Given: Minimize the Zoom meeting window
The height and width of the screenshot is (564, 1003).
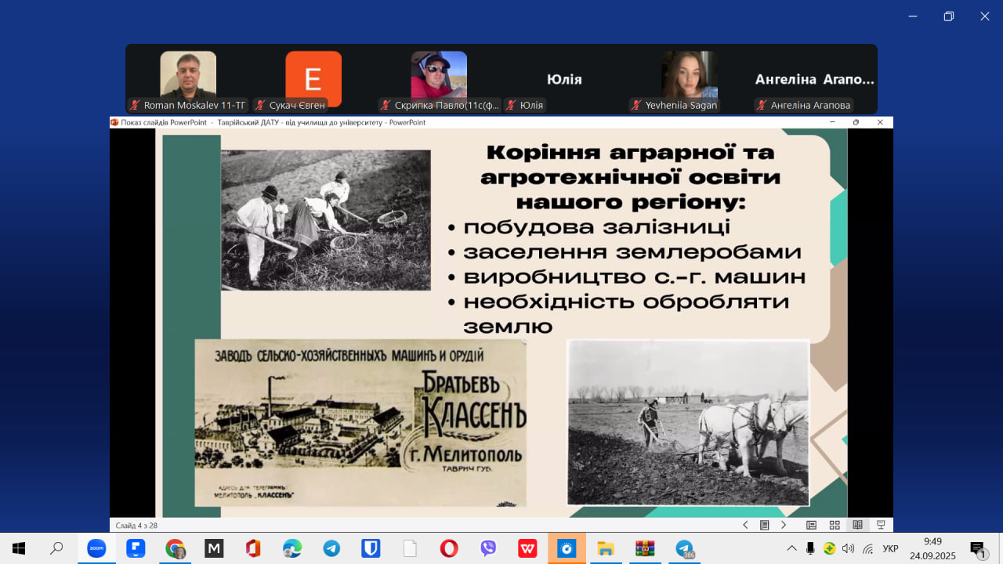Looking at the screenshot, I should 913,16.
